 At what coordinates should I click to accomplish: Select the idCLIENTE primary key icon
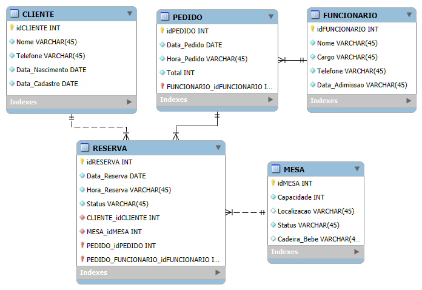12,27
